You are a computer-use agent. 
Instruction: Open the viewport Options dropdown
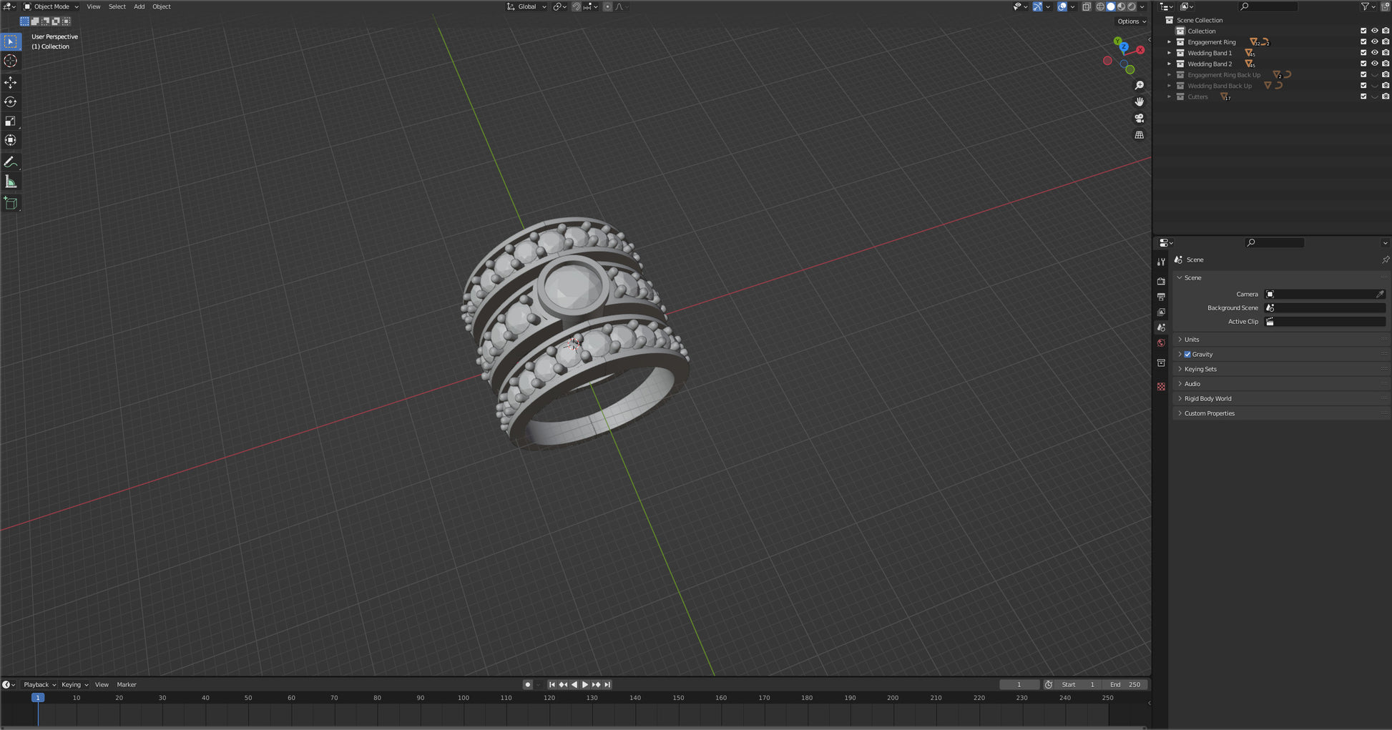(1132, 21)
